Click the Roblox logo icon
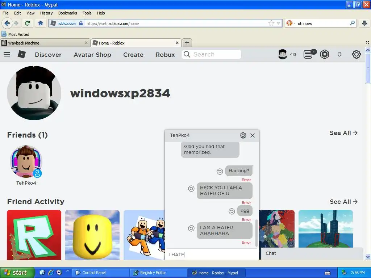This screenshot has height=278, width=371. pyautogui.click(x=21, y=54)
